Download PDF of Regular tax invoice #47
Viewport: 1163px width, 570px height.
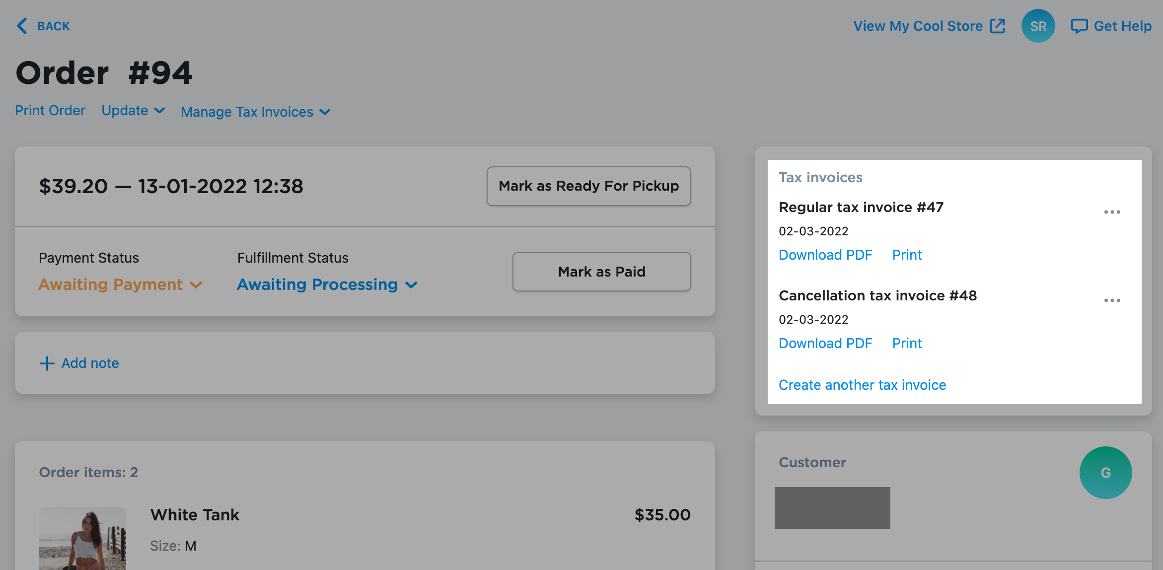coord(825,254)
